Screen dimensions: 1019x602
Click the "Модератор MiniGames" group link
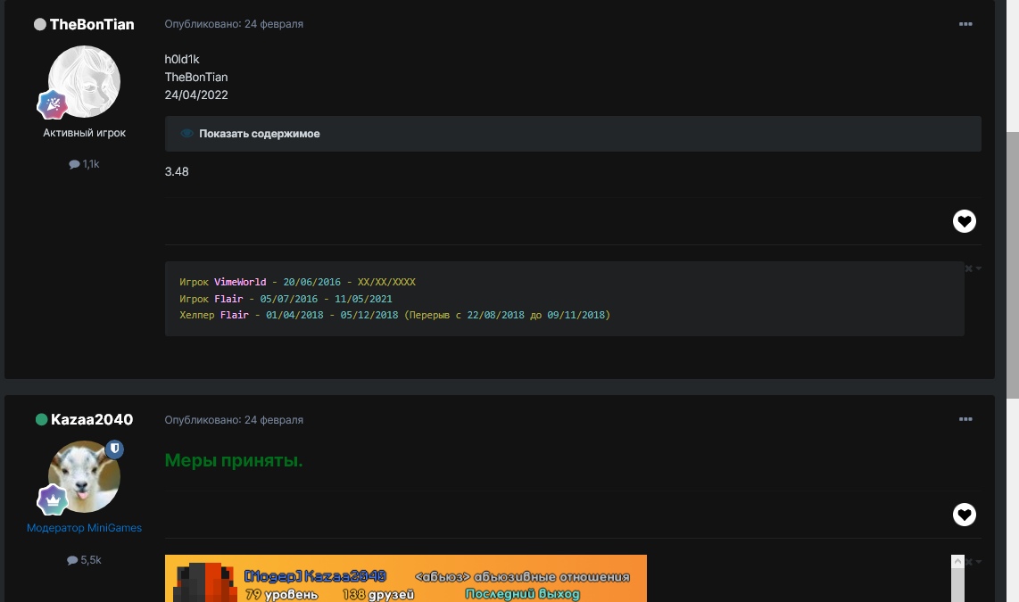[x=84, y=528]
